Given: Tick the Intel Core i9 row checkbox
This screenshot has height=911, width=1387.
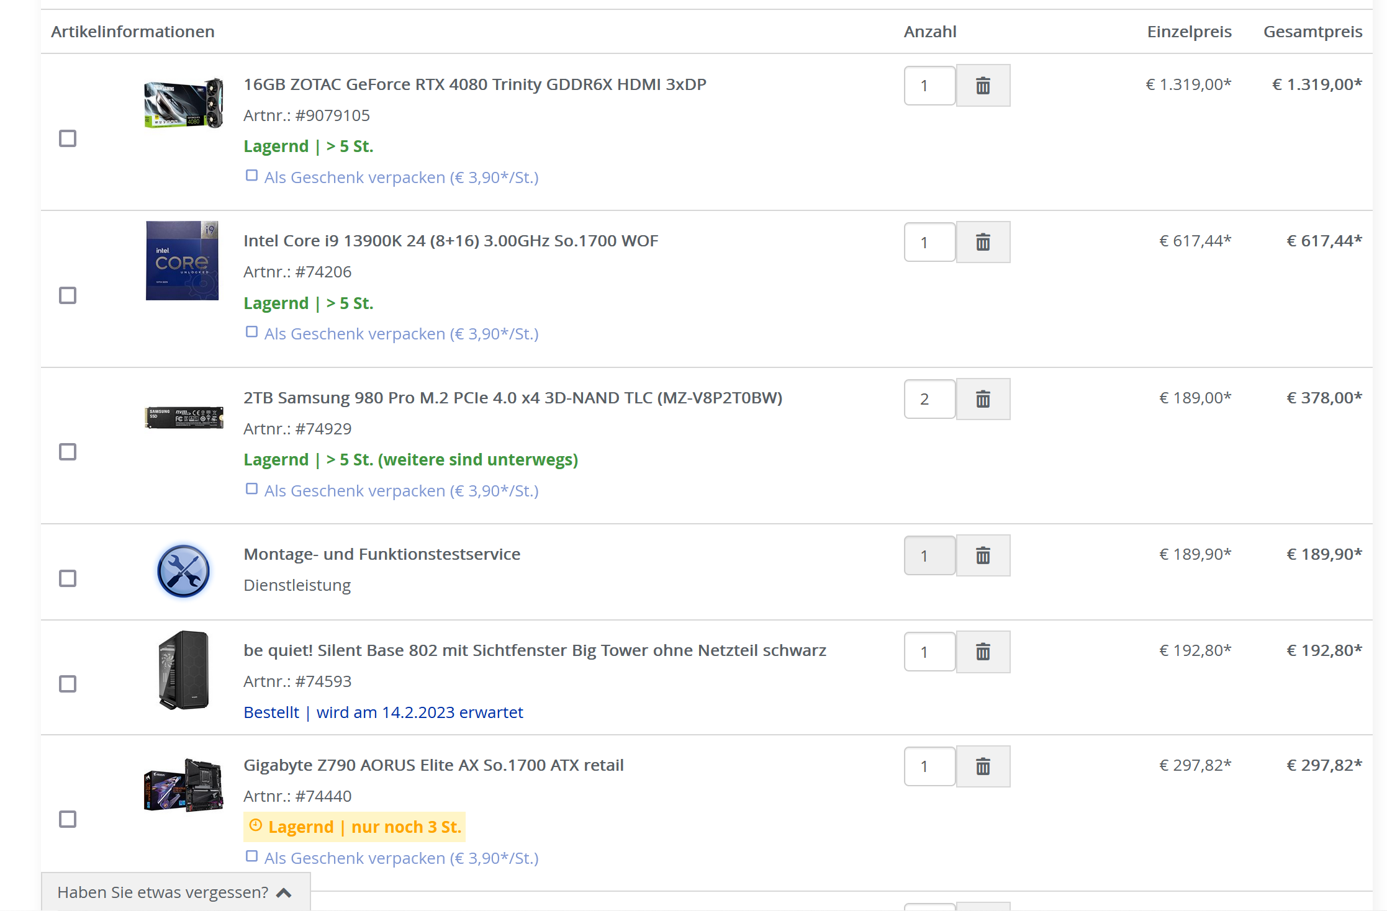Looking at the screenshot, I should 68,295.
